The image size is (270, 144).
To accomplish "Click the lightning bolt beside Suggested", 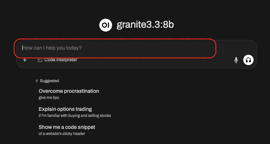I will pyautogui.click(x=36, y=81).
